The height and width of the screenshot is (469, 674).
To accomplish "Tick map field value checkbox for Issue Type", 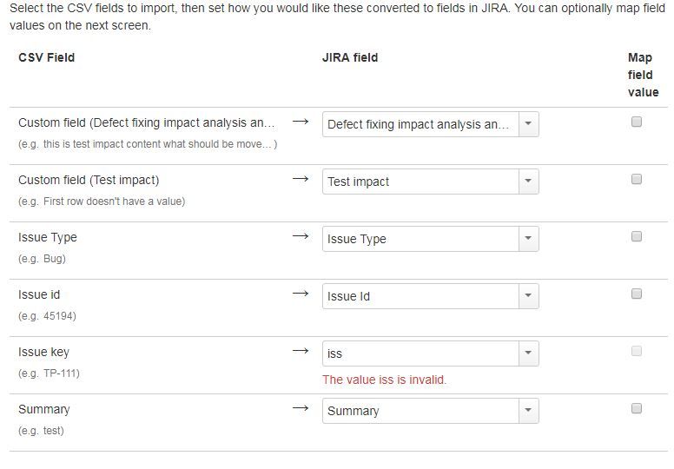I will pyautogui.click(x=636, y=236).
